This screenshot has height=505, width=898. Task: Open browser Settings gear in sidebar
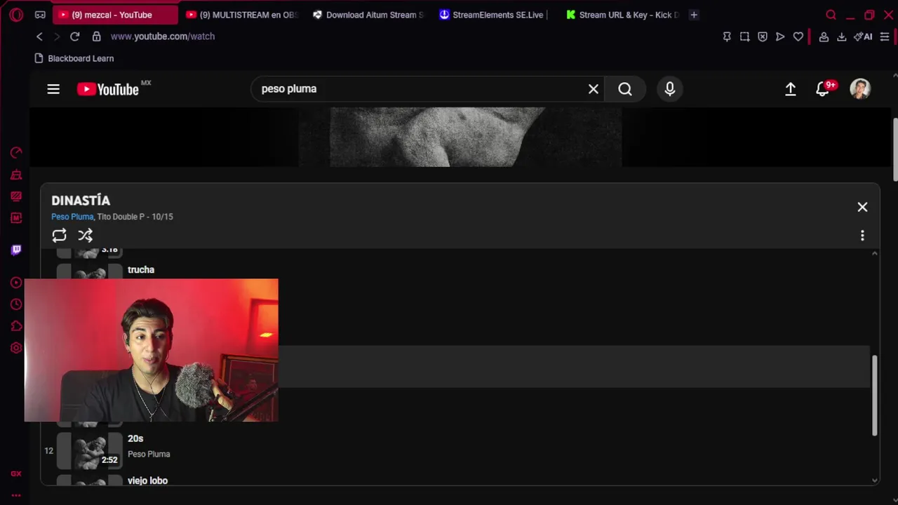point(16,348)
